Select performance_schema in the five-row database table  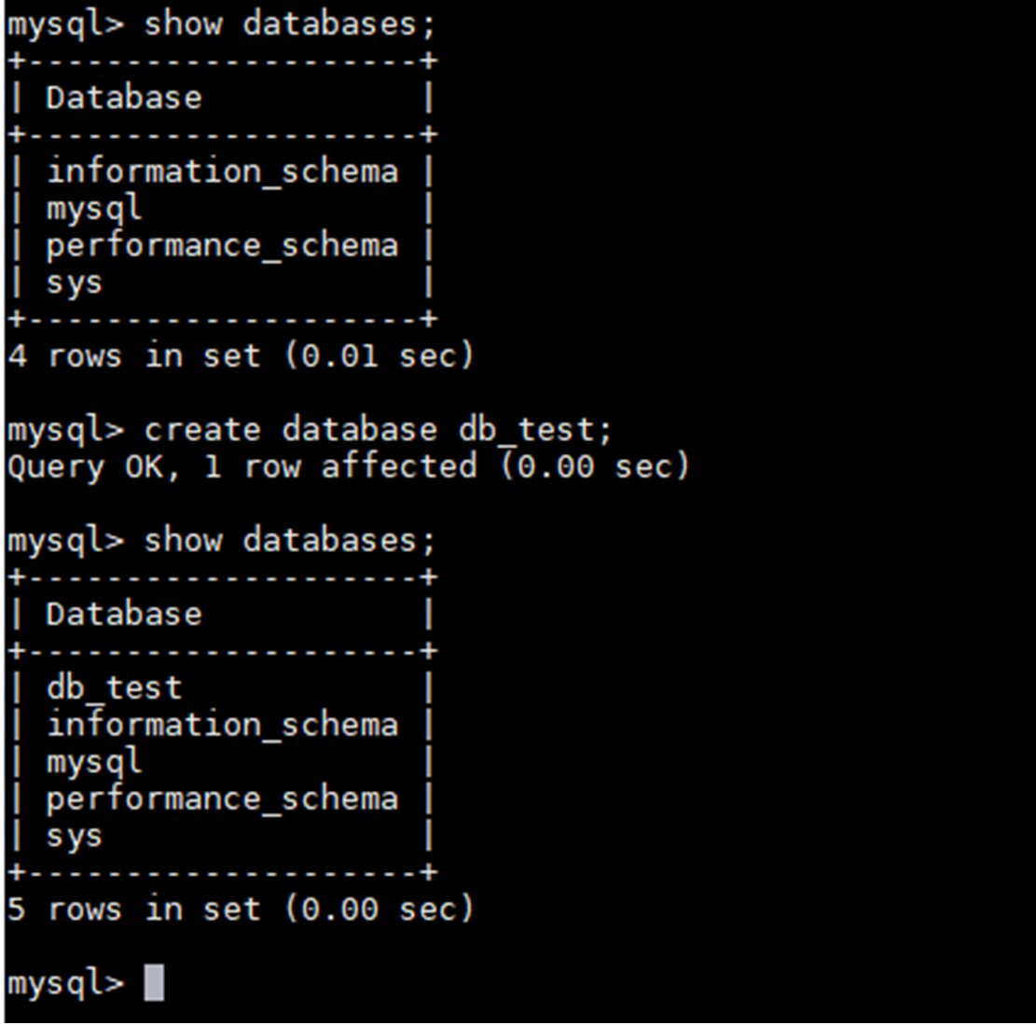(x=222, y=798)
